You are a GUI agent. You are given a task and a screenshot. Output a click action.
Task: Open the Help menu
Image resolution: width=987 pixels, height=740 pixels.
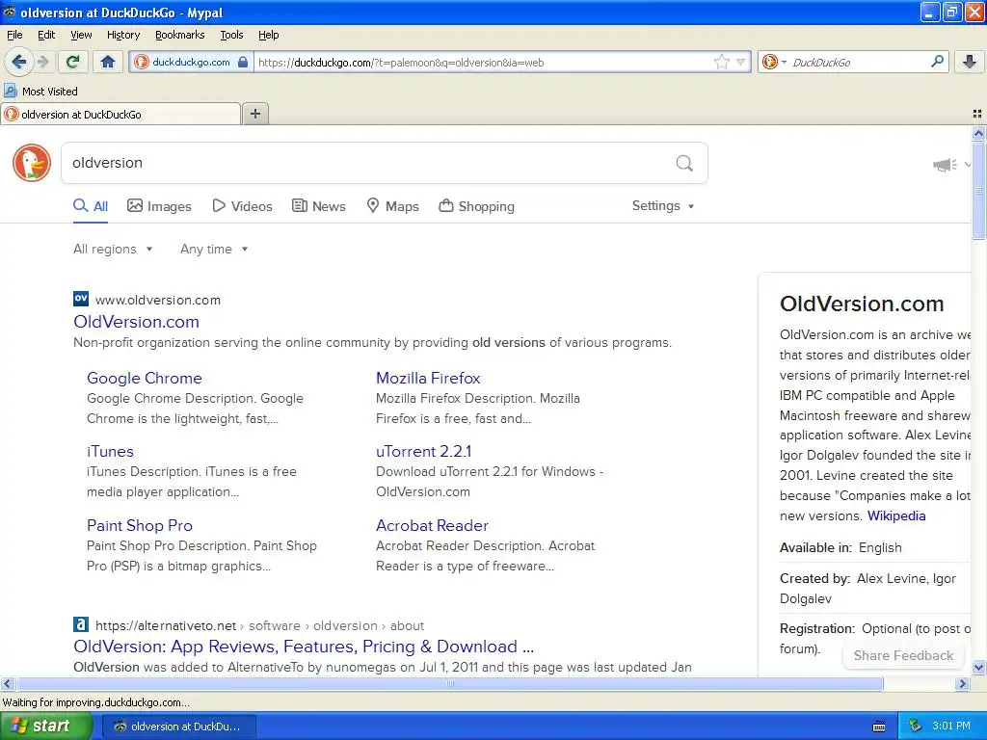coord(268,35)
